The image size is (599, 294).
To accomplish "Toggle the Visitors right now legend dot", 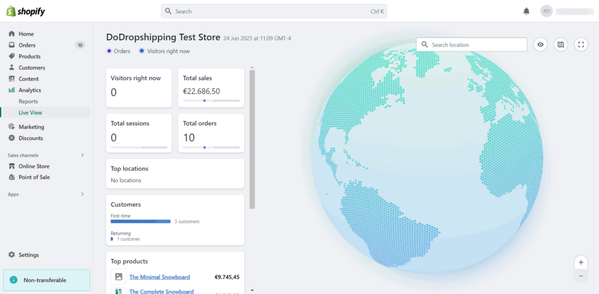I will pos(142,51).
